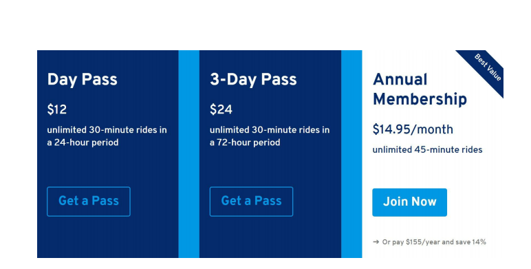
Task: Click the arrow icon before yearly offer
Action: 376,242
